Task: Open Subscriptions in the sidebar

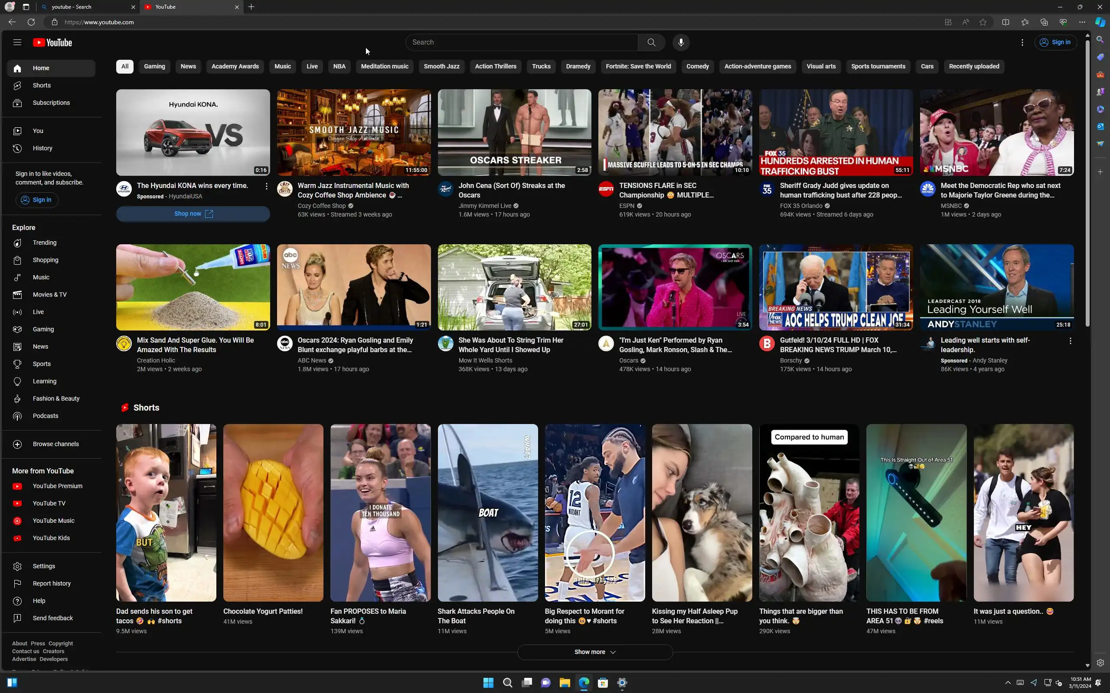Action: coord(51,103)
